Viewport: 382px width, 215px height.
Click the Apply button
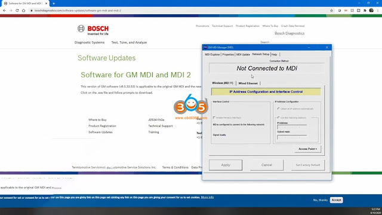click(x=226, y=165)
